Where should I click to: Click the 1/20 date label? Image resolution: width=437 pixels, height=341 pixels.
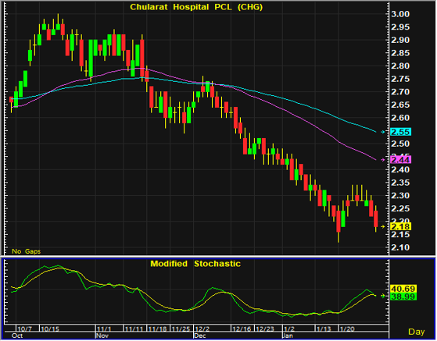click(347, 329)
